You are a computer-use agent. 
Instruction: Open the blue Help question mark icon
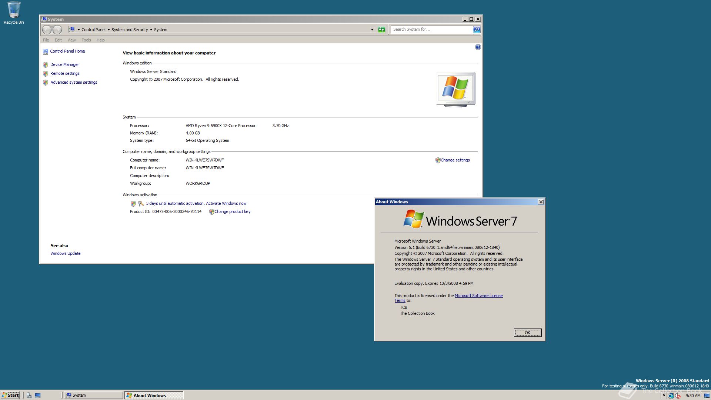tap(478, 47)
